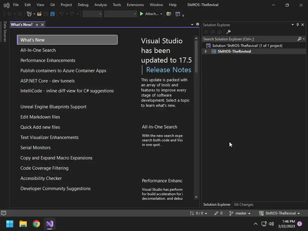The width and height of the screenshot is (308, 231).
Task: Pin the Solution Explorer panel
Action: pyautogui.click(x=297, y=25)
